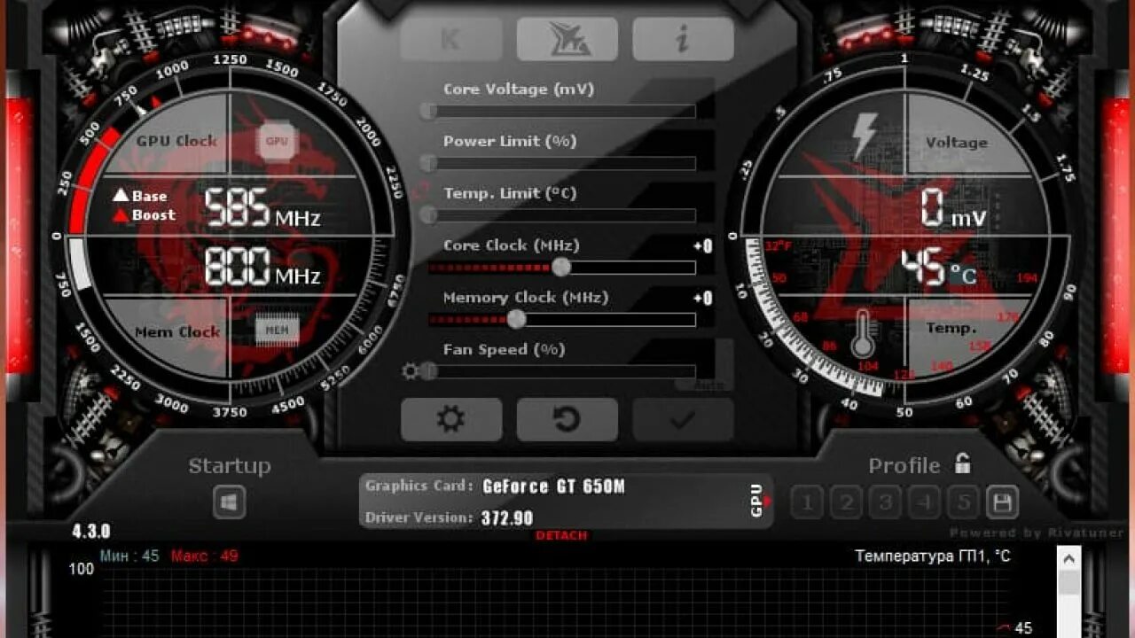1135x638 pixels.
Task: Click the Memory Clock +0 offset value
Action: [x=703, y=299]
